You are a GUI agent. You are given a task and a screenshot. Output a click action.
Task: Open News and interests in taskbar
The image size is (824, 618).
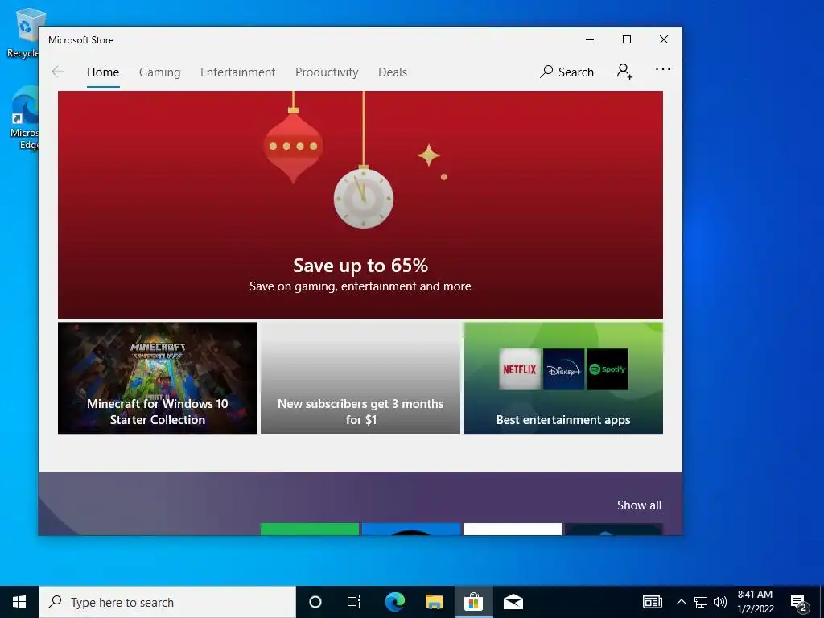(x=652, y=602)
